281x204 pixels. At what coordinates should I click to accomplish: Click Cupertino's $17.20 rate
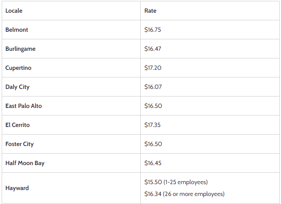pos(153,68)
